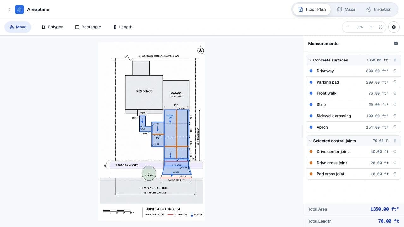404x227 pixels.
Task: Zoom out with the minus button
Action: [348, 27]
